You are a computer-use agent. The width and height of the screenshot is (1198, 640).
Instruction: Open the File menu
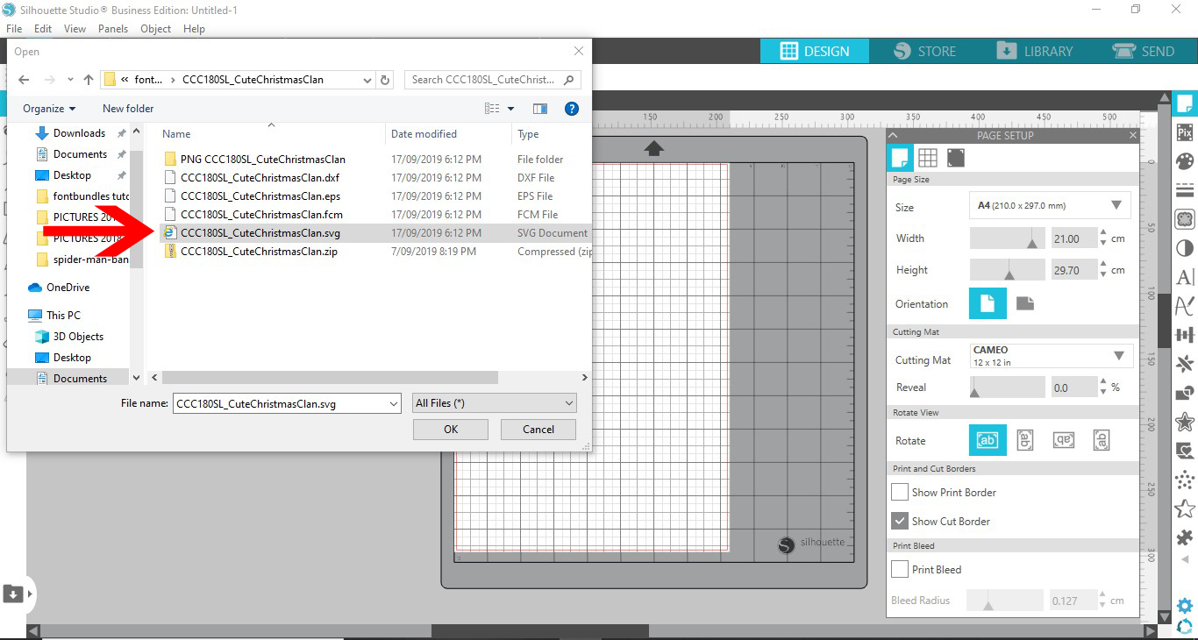[x=14, y=29]
